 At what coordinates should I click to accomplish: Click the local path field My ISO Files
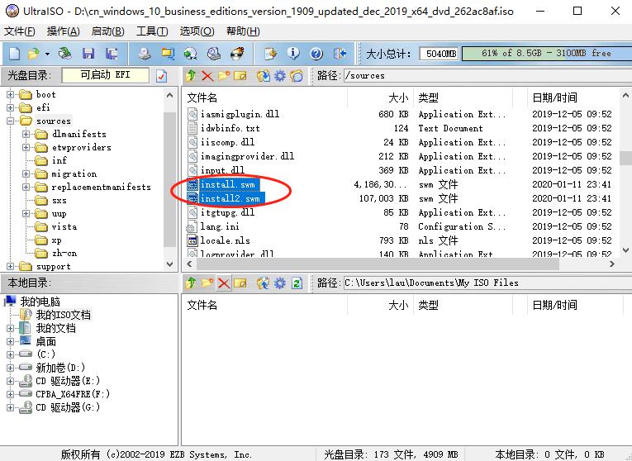pos(487,283)
